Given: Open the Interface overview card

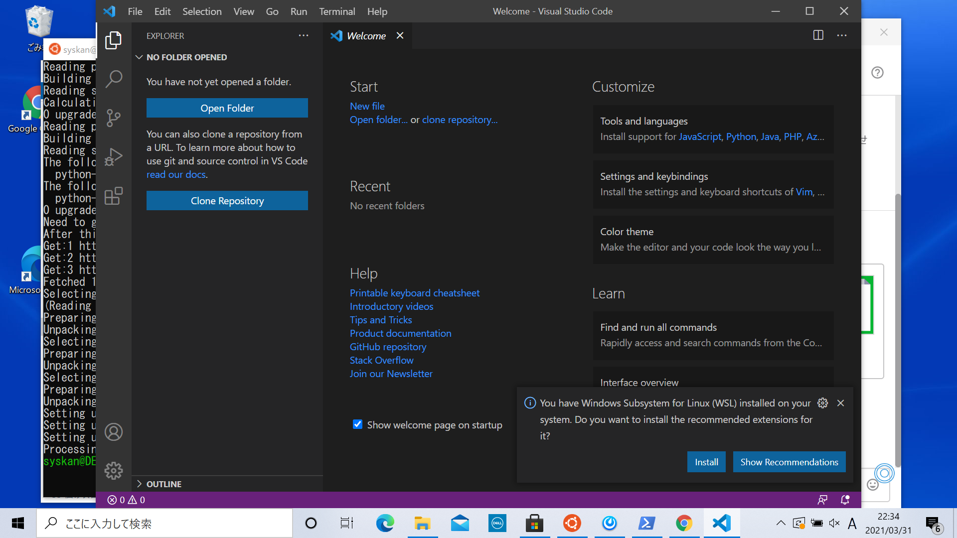Looking at the screenshot, I should coord(713,378).
